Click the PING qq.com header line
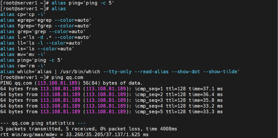 pyautogui.click(x=71, y=83)
